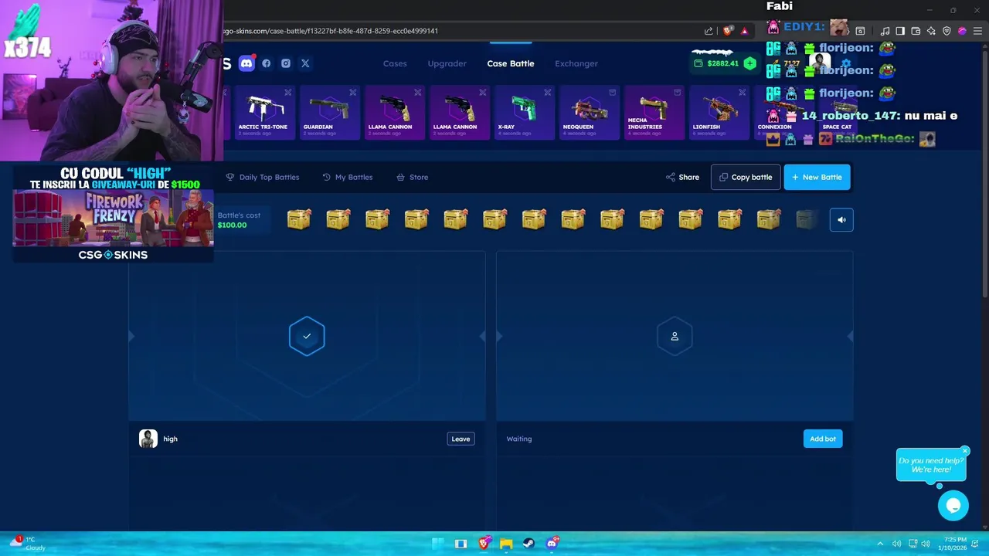The width and height of the screenshot is (989, 556).
Task: Open the Facebook social icon
Action: coord(267,63)
